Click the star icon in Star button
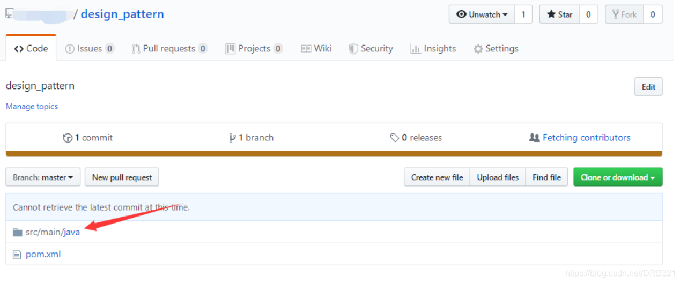Viewport: 680px width, 283px height. [x=551, y=14]
